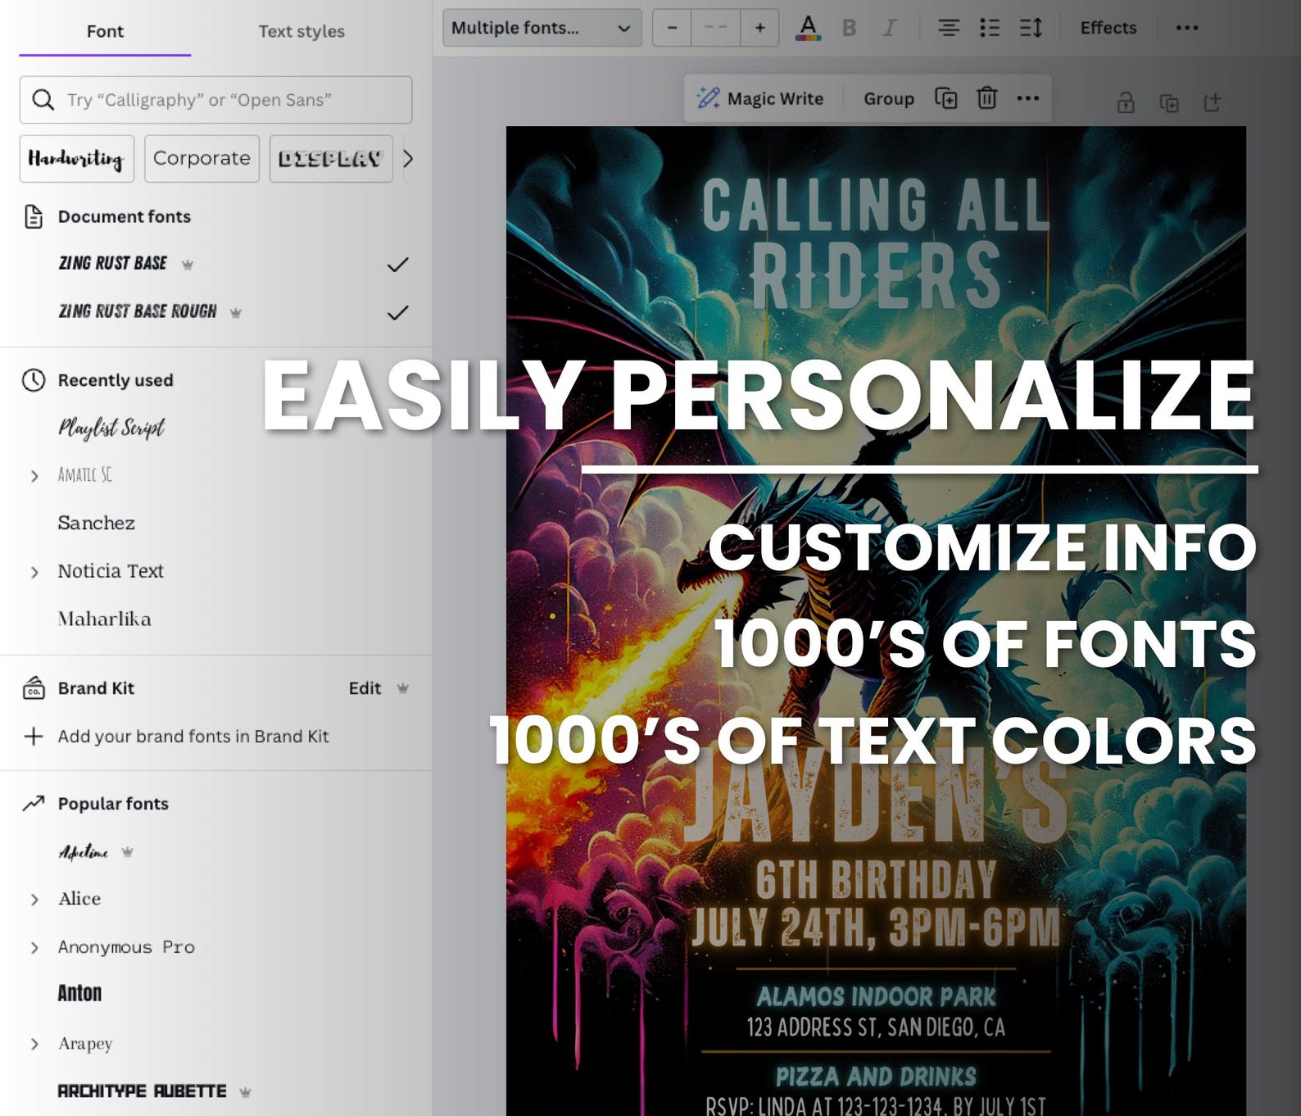Open more options in top toolbar
This screenshot has width=1301, height=1116.
coord(1186,28)
